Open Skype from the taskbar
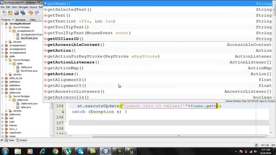 point(81,151)
